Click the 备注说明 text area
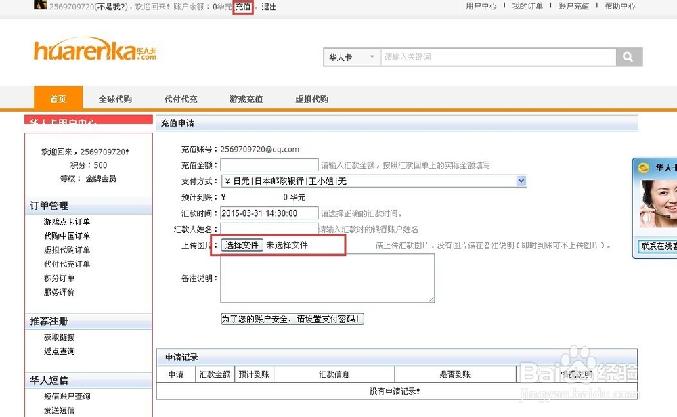Screen dimensions: 677x417 (327, 278)
